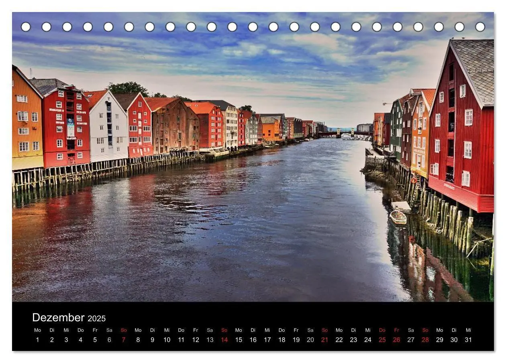Select date 3 in the calendar strip
The width and height of the screenshot is (506, 363).
[66, 340]
